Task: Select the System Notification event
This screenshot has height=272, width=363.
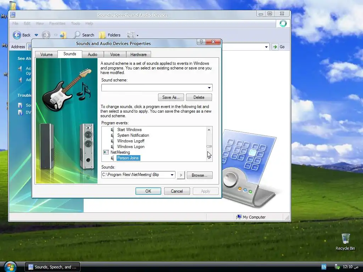Action: coord(133,135)
